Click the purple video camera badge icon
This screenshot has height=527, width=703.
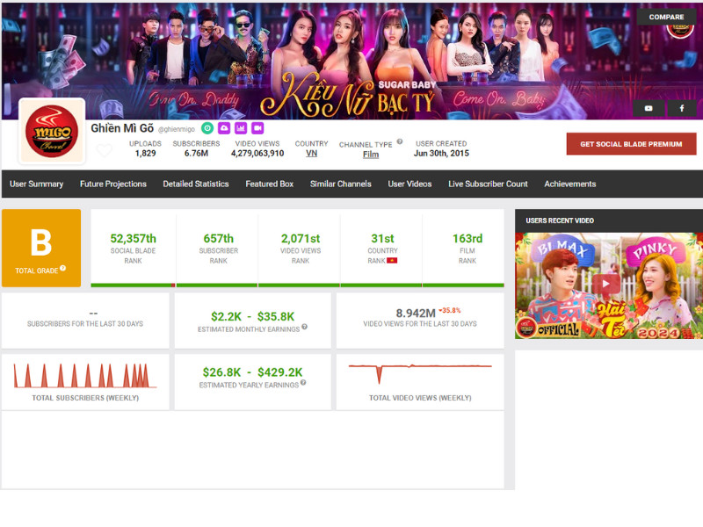point(257,128)
